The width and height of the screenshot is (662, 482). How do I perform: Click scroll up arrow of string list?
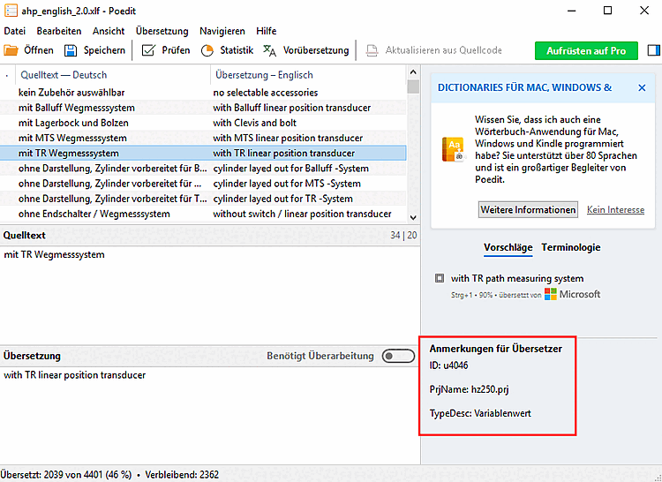tap(413, 72)
